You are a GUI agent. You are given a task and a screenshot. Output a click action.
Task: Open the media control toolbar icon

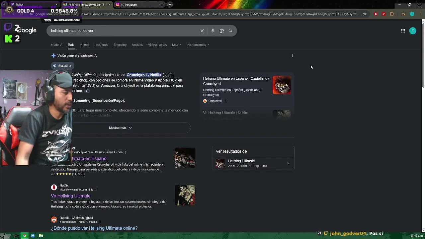click(x=403, y=14)
